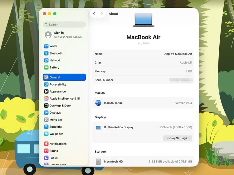Click the Built-in Retina Display laptop icon

pos(98,127)
